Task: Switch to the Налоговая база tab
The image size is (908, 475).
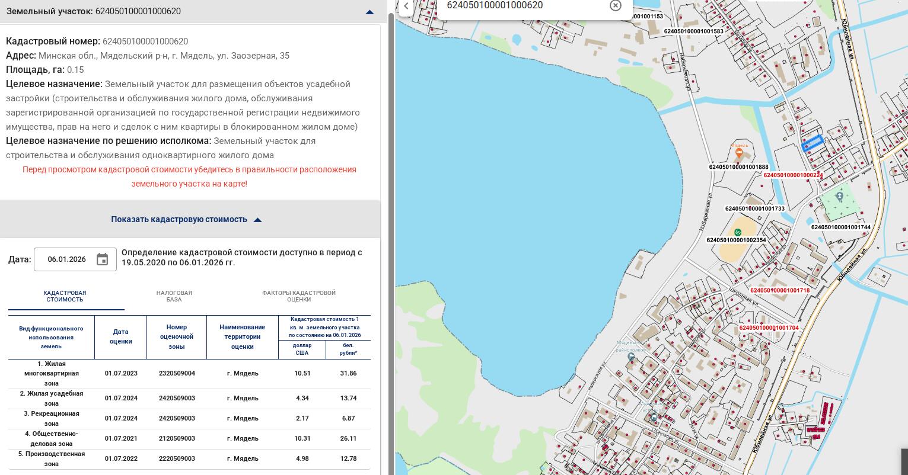Action: (174, 296)
